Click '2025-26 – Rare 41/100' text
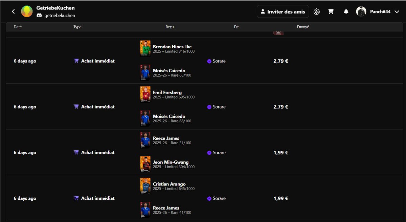The height and width of the screenshot is (222, 406). pos(172,213)
